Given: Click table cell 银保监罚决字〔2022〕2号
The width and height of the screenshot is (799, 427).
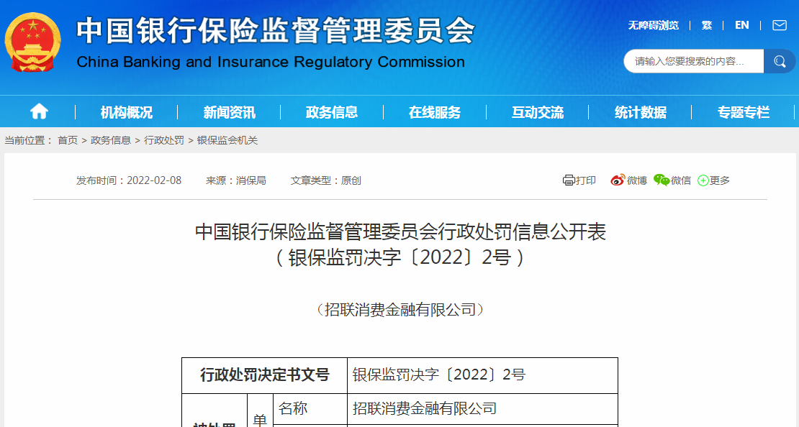Looking at the screenshot, I should click(x=482, y=375).
